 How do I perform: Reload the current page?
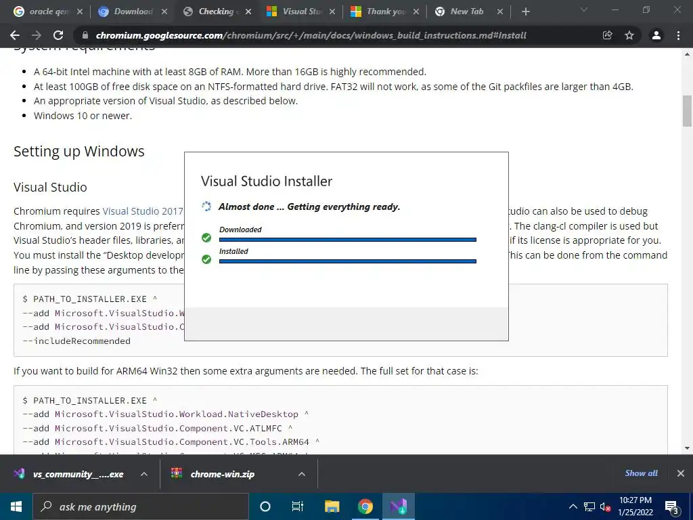coord(58,35)
